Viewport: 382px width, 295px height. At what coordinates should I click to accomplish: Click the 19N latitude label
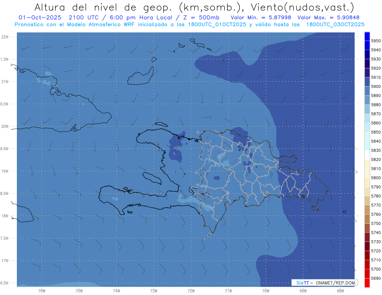pos(5,171)
